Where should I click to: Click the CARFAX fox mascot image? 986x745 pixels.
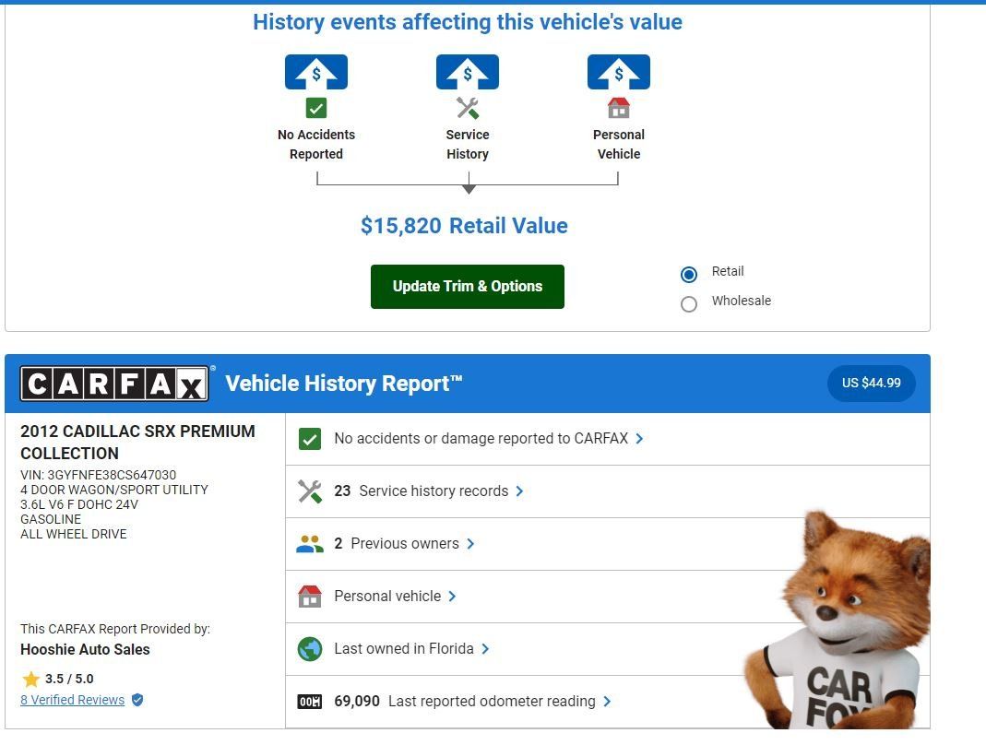click(x=838, y=621)
